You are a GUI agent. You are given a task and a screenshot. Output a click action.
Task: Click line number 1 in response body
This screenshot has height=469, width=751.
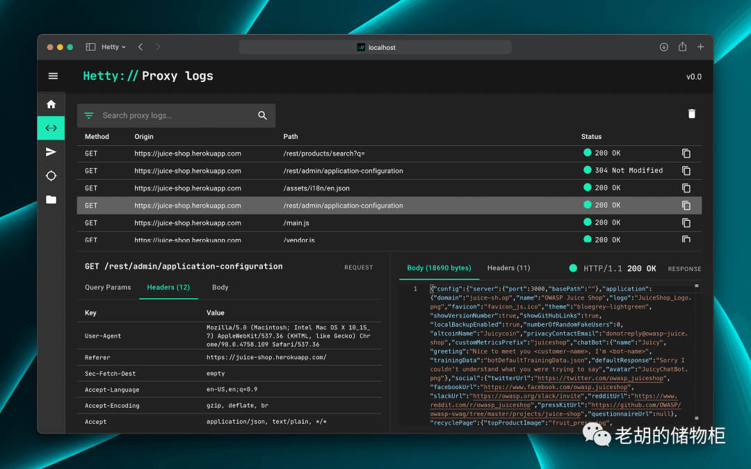[415, 288]
